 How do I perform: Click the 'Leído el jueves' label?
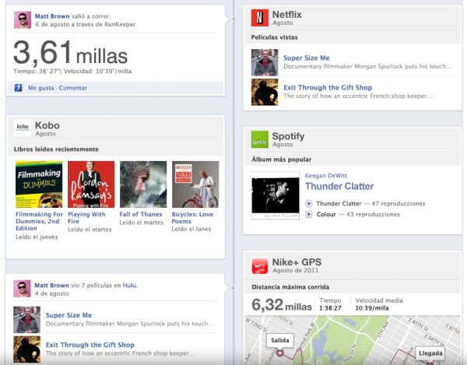(37, 237)
